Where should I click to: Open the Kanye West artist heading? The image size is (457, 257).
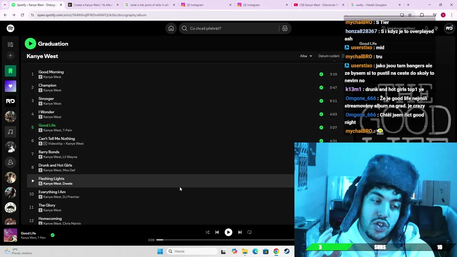click(42, 56)
